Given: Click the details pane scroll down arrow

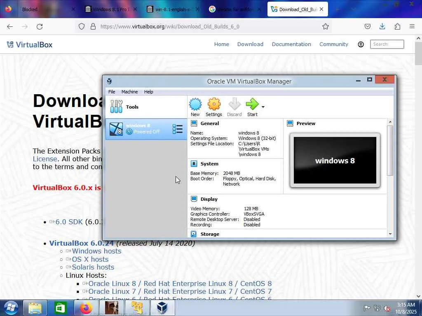Looking at the screenshot, I should (x=390, y=234).
